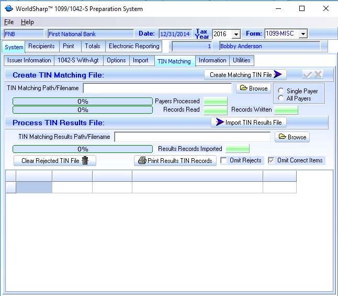Open the File menu
Image resolution: width=338 pixels, height=296 pixels.
pyautogui.click(x=9, y=22)
